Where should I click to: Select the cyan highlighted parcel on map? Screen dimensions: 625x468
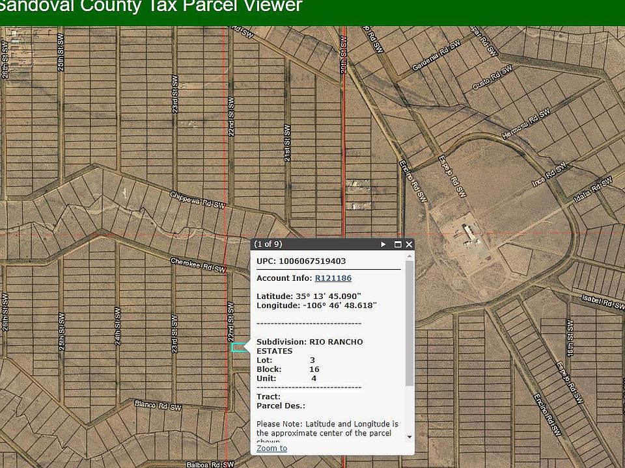(238, 348)
